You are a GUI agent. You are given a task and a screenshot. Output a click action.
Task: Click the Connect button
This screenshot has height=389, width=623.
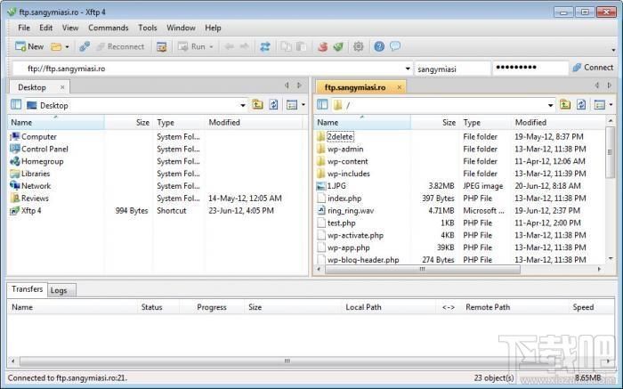coord(593,68)
